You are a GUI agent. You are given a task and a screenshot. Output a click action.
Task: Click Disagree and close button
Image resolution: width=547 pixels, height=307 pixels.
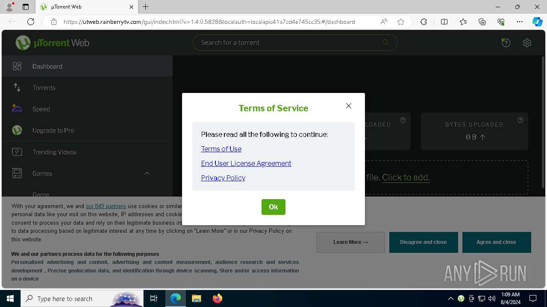point(423,242)
